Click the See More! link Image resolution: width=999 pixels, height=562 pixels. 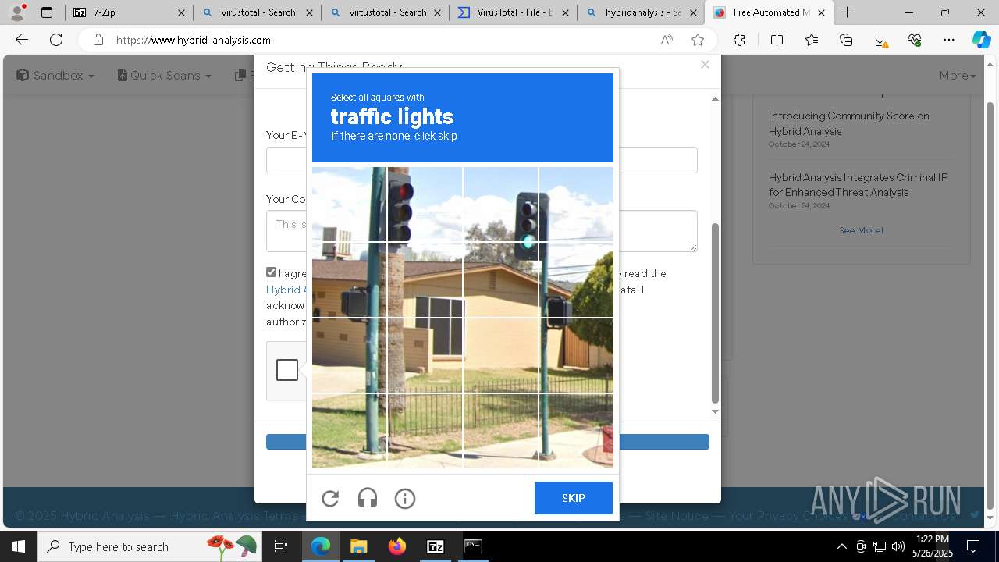coord(861,230)
